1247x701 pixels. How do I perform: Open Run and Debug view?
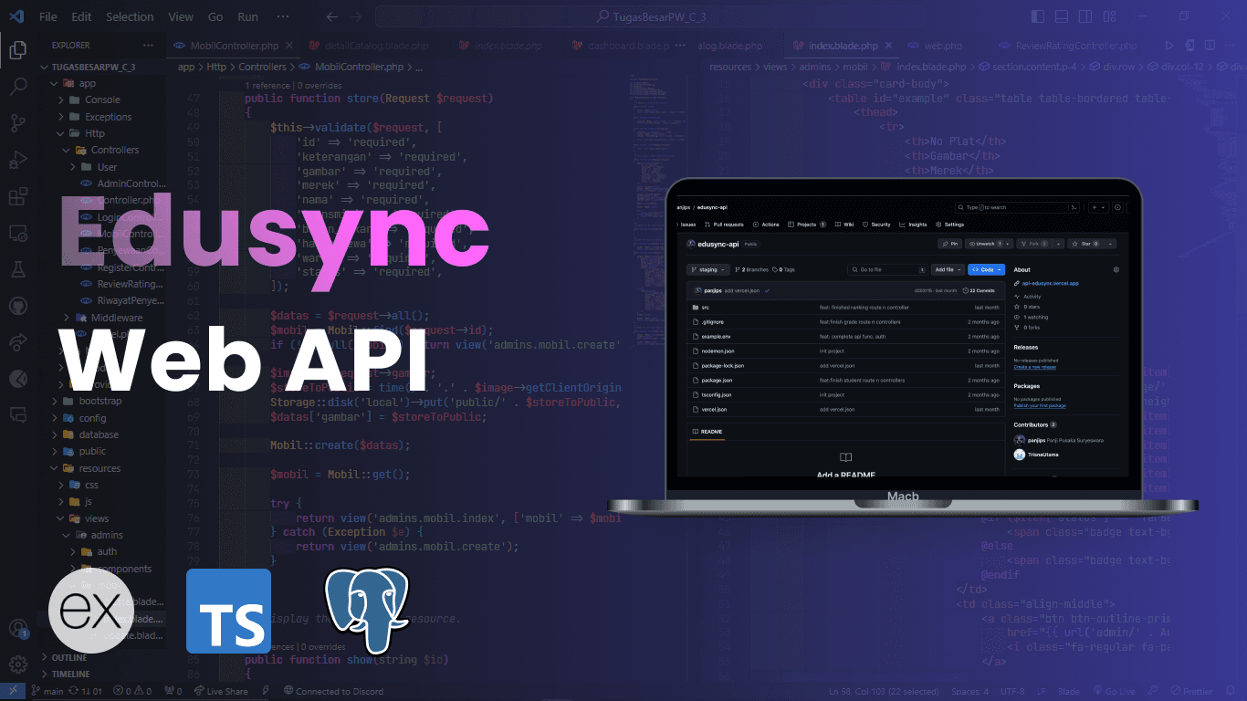click(x=17, y=160)
